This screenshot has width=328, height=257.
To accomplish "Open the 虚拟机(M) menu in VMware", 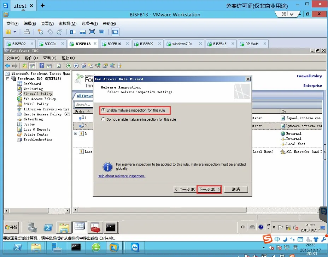I will pos(68,23).
